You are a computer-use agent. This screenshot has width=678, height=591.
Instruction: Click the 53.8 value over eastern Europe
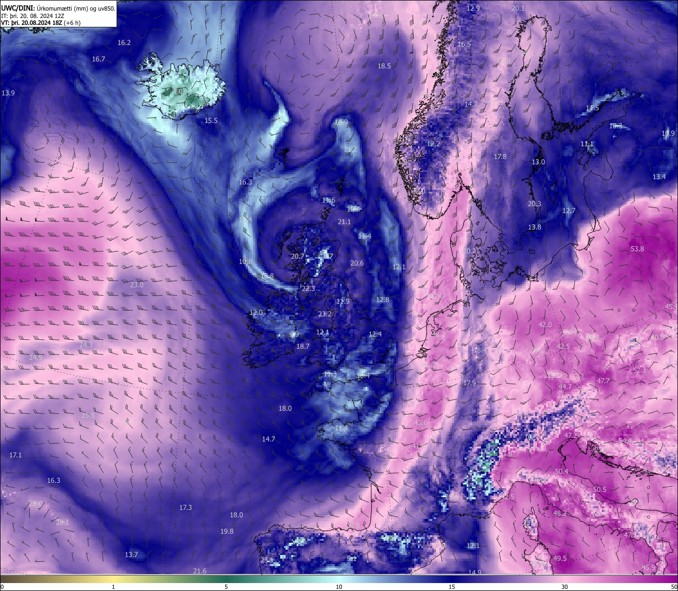coord(637,249)
